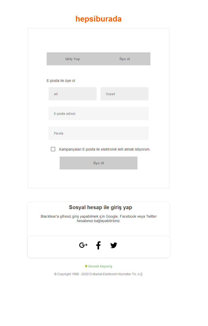Focus the ad input field
Image resolution: width=208 pixels, height=326 pixels.
click(73, 94)
